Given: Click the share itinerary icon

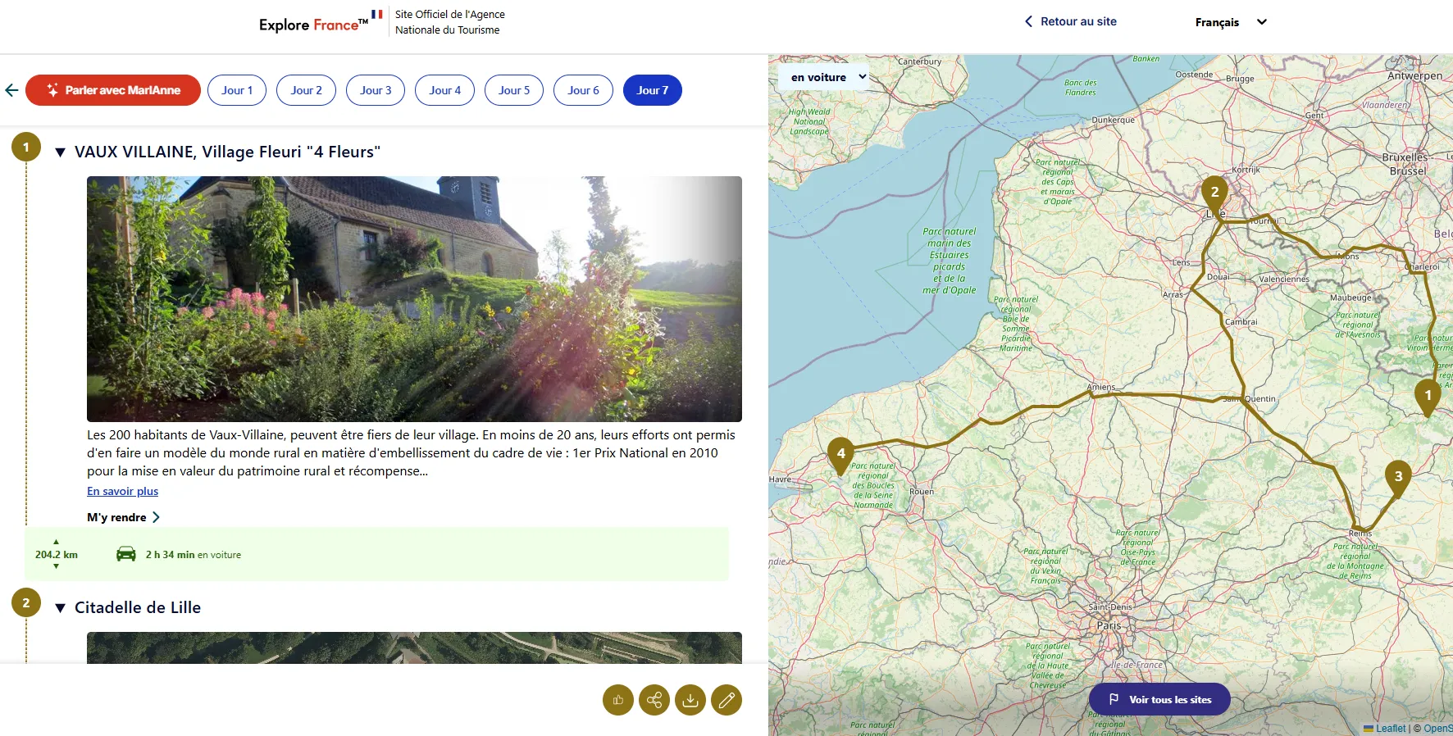Looking at the screenshot, I should click(x=654, y=700).
